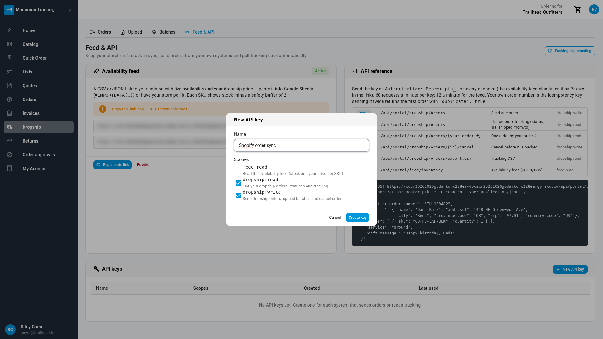Enable the feed:read scope checkbox
603x339 pixels.
[x=238, y=170]
